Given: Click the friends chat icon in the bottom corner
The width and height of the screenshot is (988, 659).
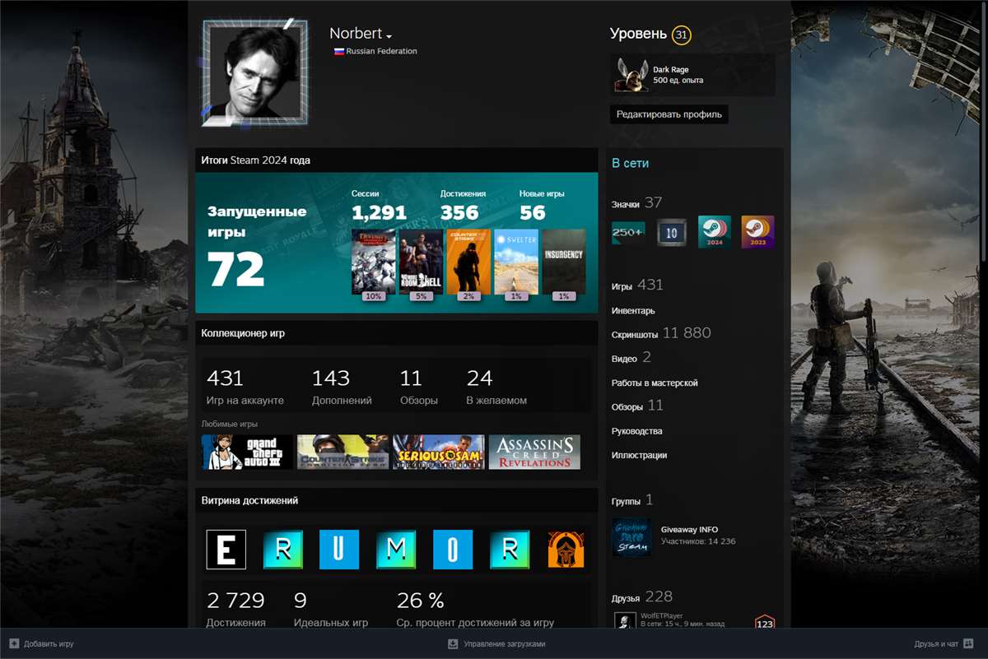Looking at the screenshot, I should pos(969,644).
